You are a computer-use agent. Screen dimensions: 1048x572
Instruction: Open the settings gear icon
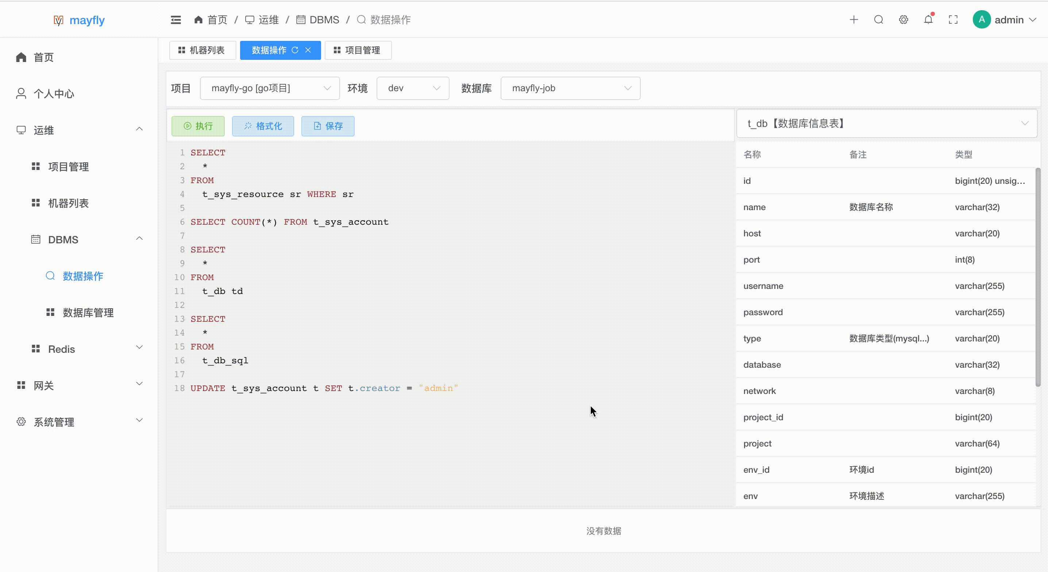(903, 19)
